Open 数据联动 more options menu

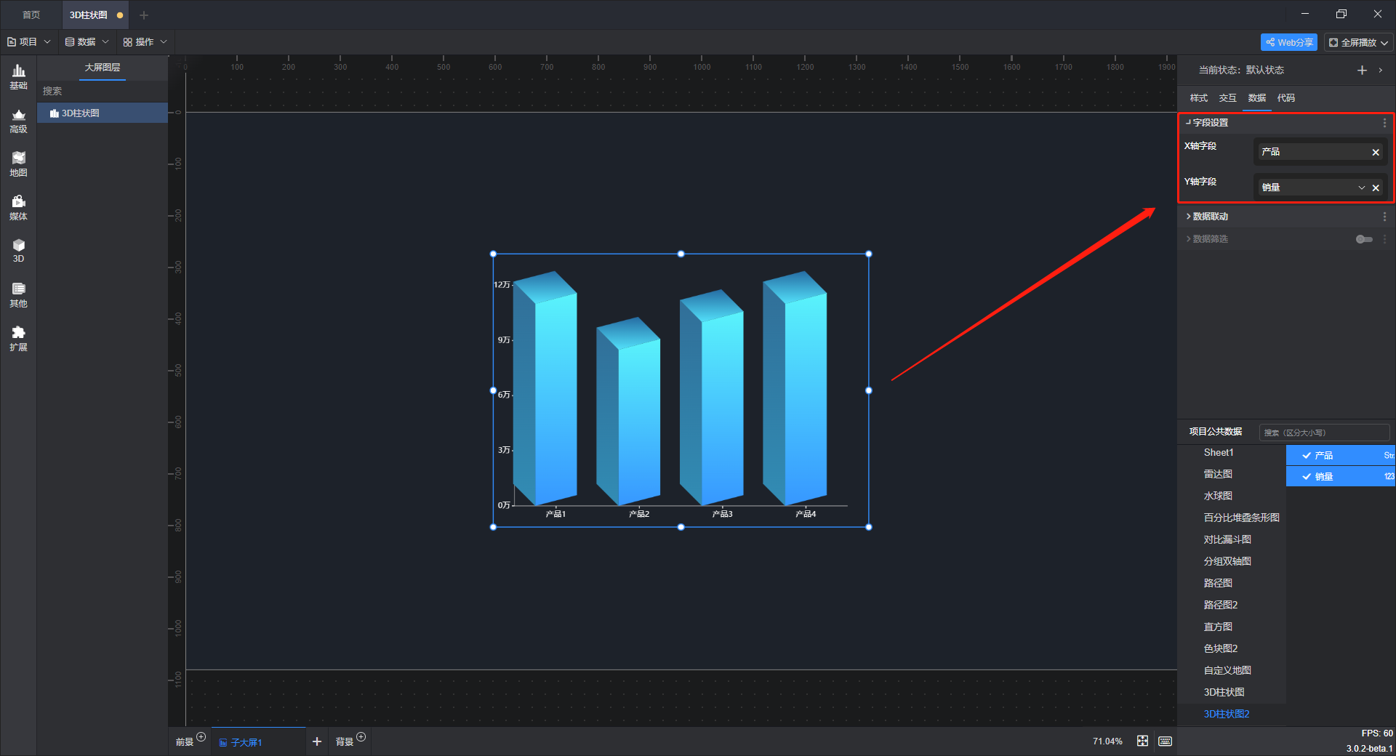pyautogui.click(x=1384, y=217)
